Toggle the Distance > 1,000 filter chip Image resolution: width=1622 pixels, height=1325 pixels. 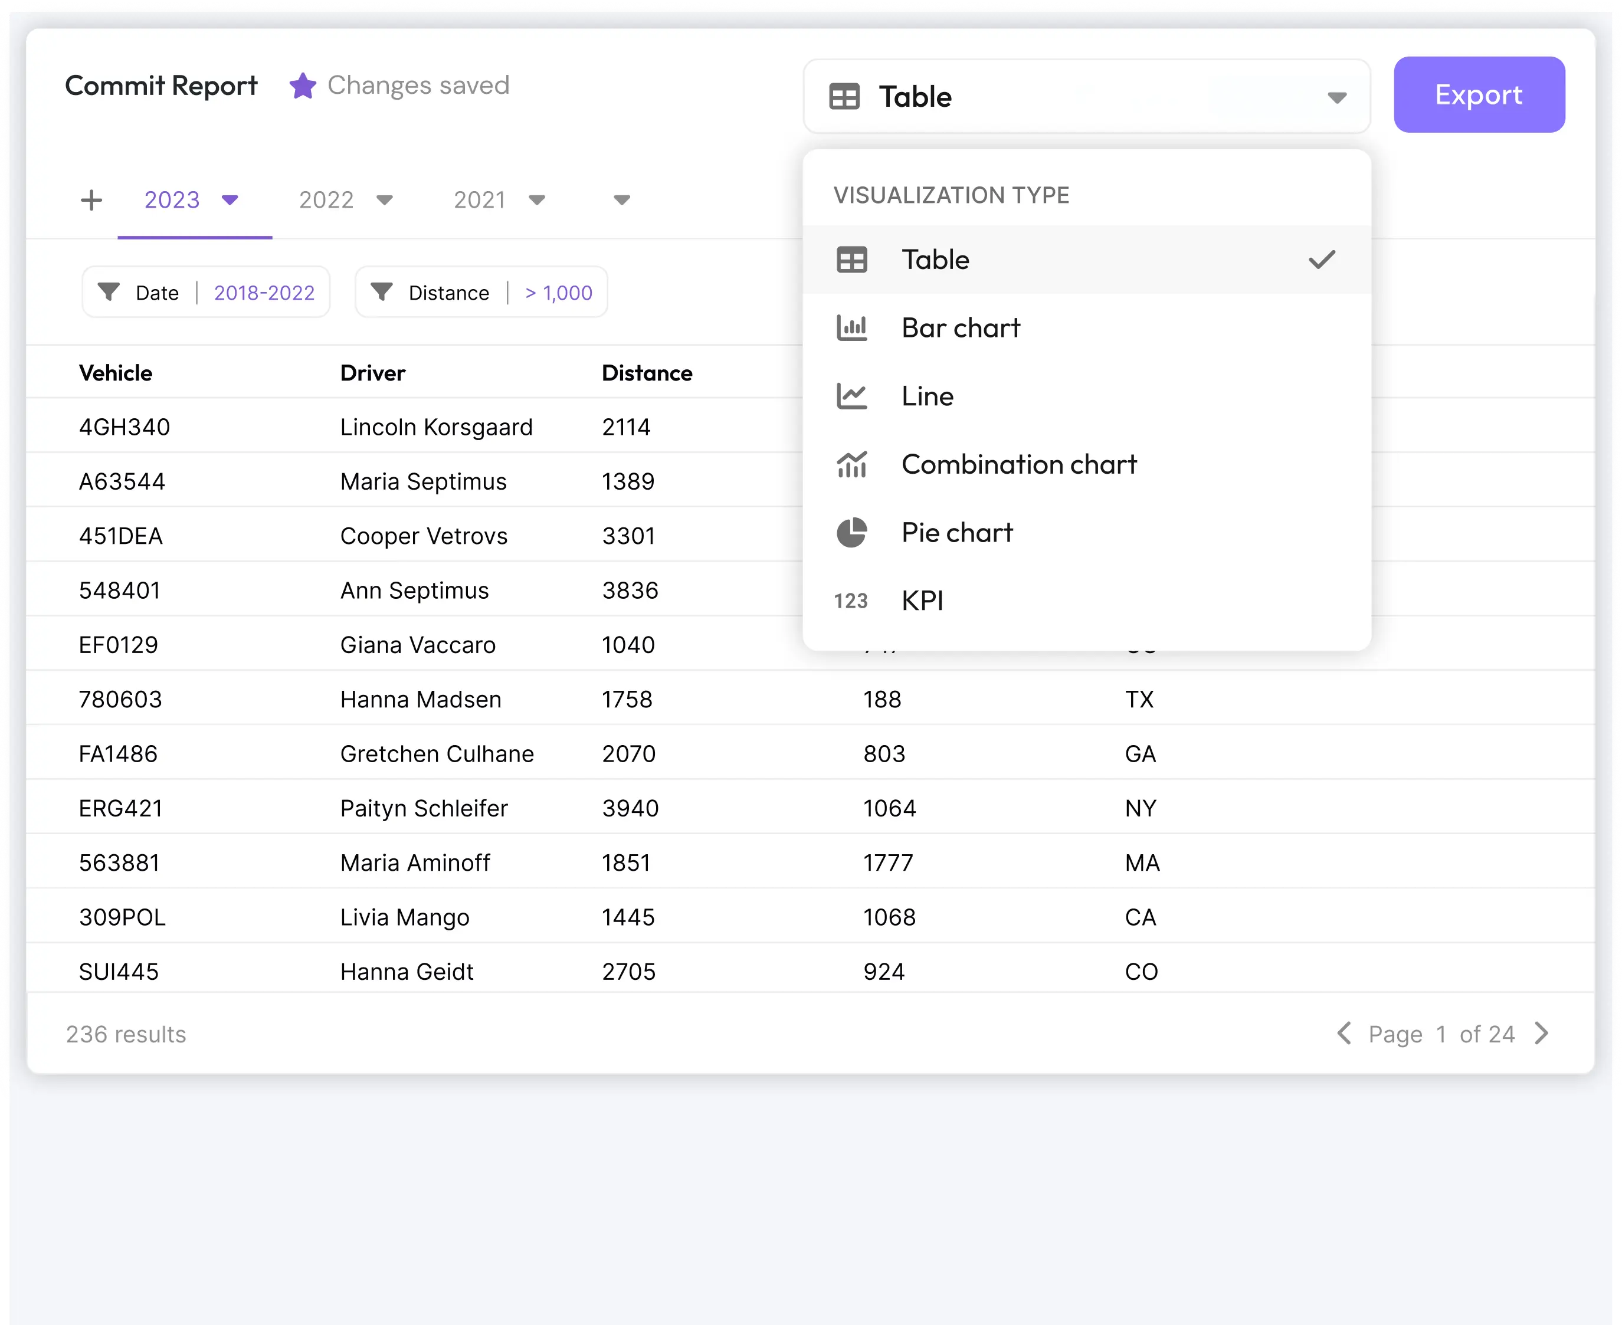click(x=481, y=291)
